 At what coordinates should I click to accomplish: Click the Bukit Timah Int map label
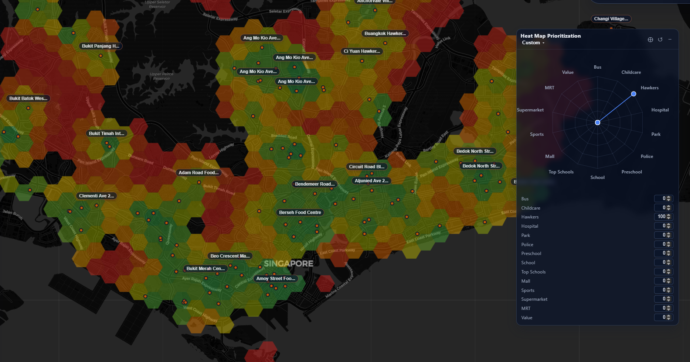[106, 134]
